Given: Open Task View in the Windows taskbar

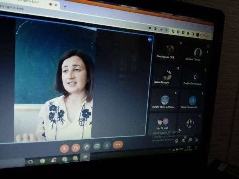Looking at the screenshot, I should click(30, 162).
